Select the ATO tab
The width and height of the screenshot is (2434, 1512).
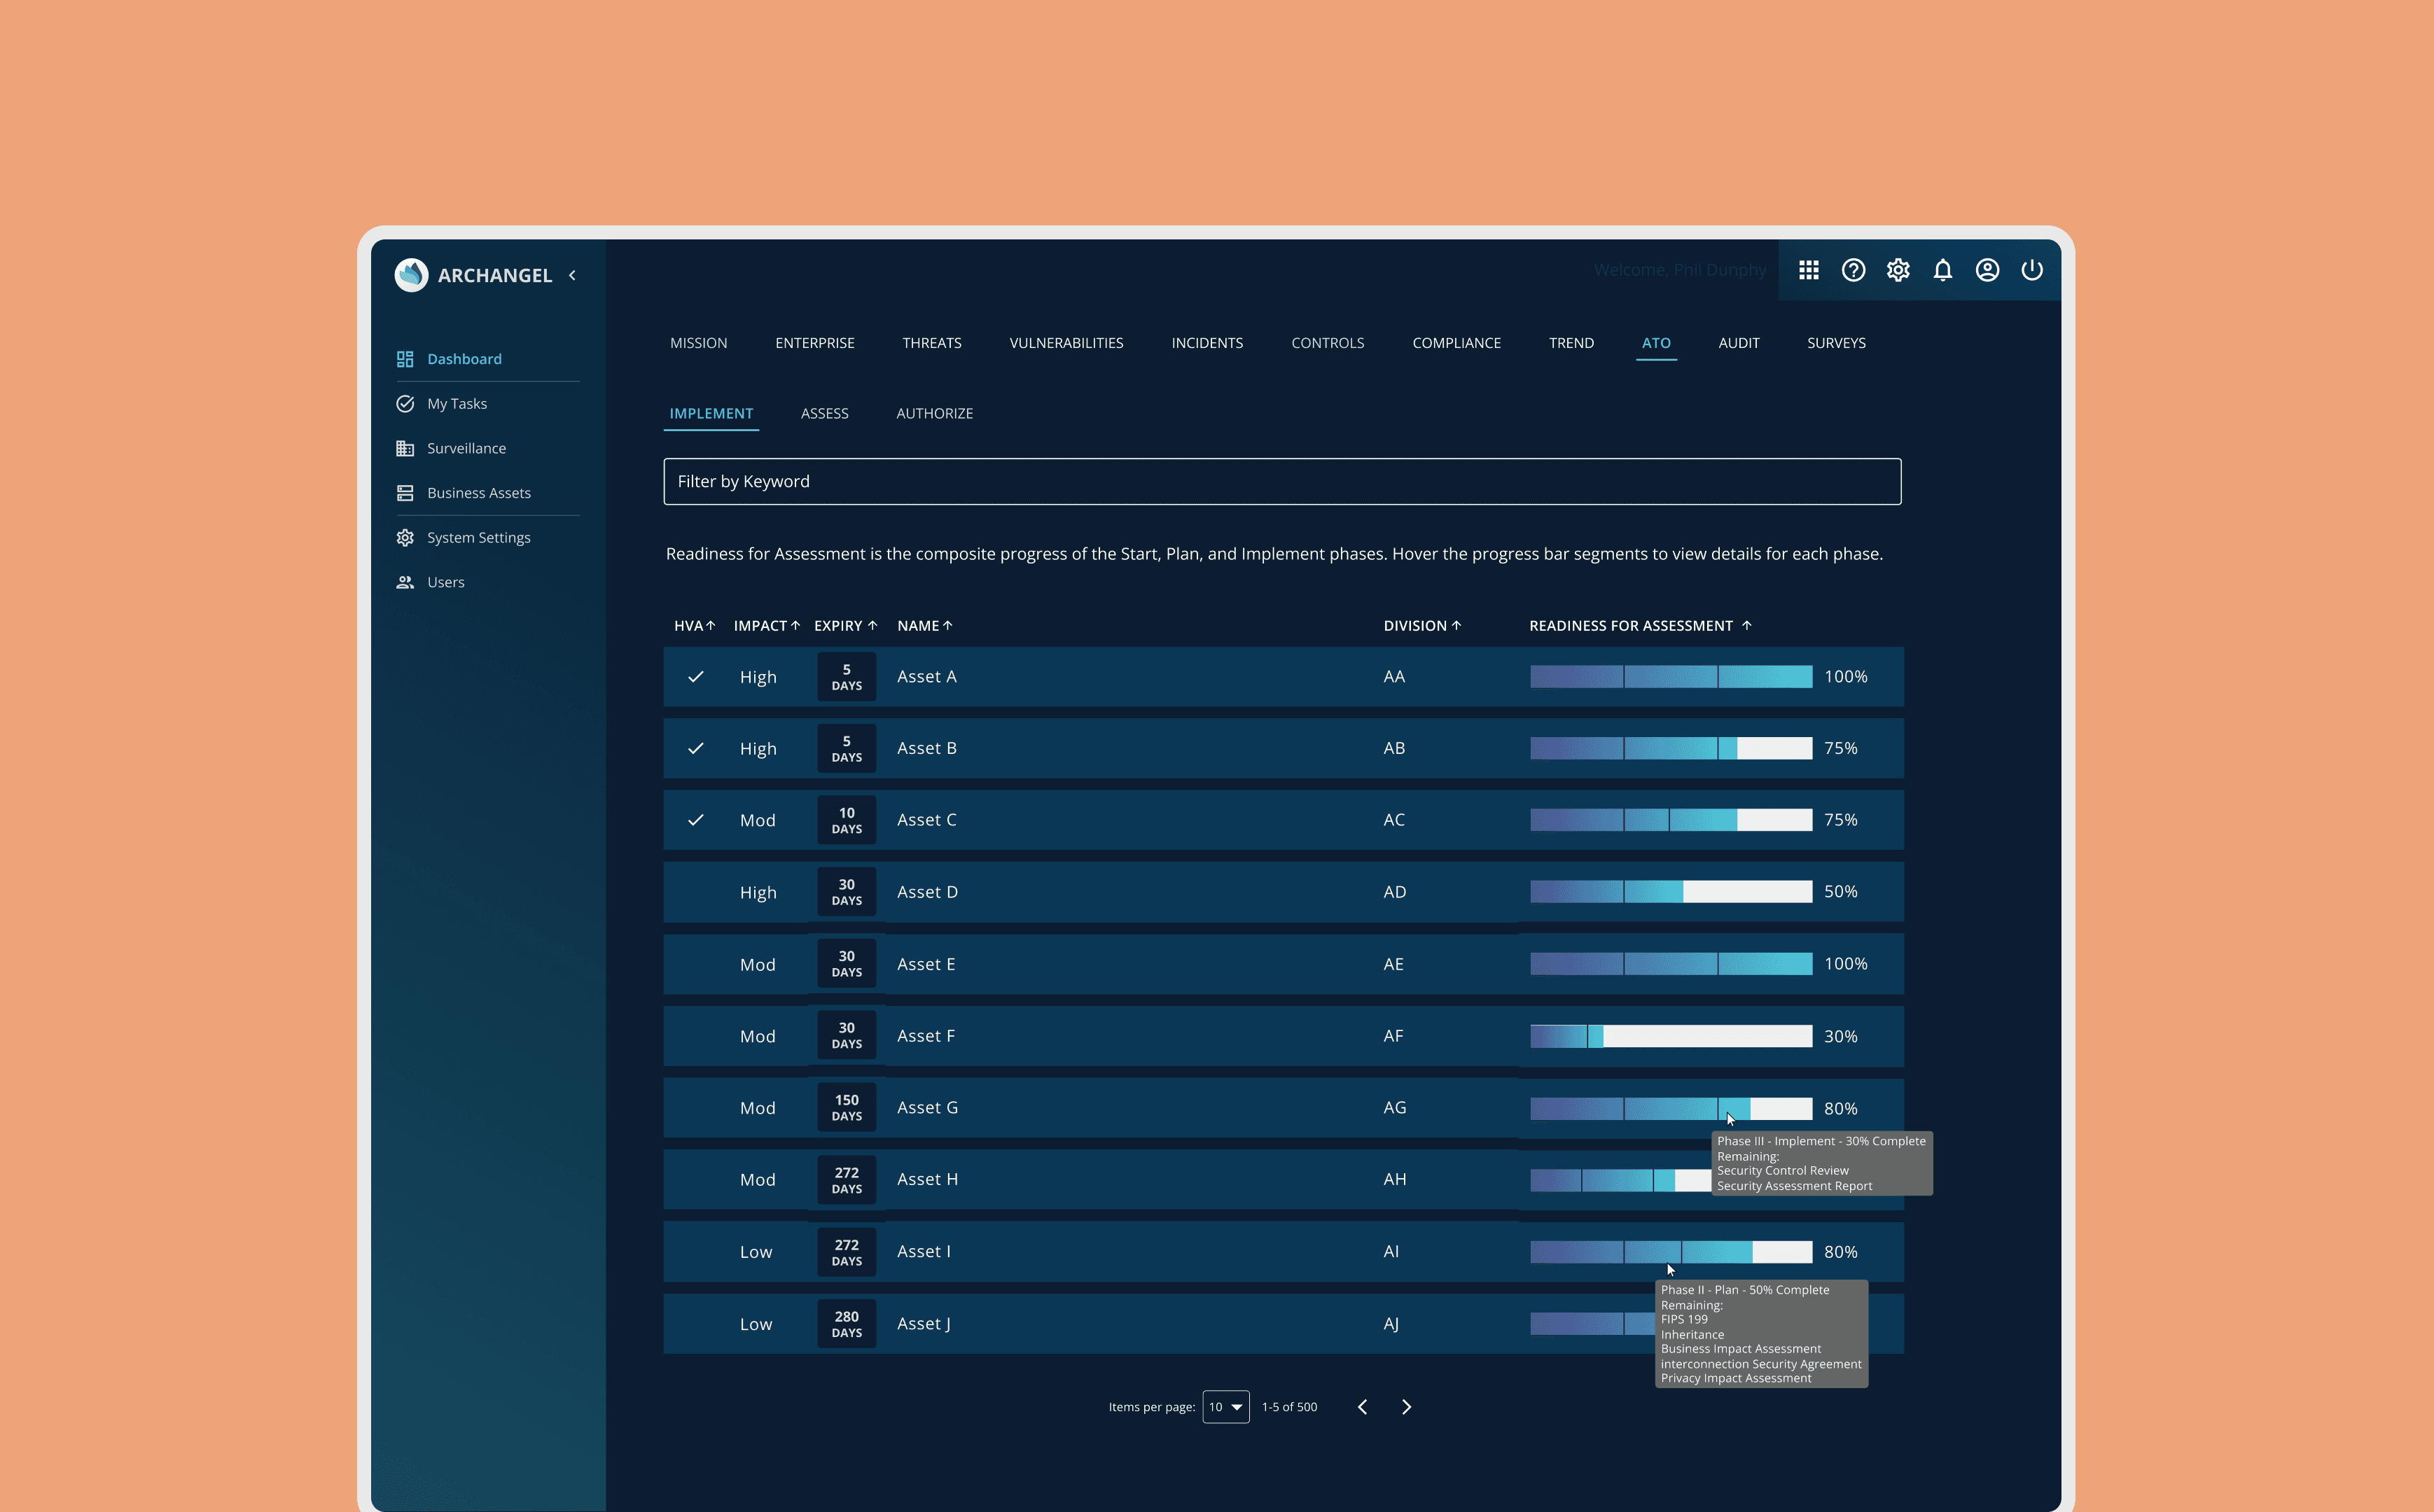1656,343
